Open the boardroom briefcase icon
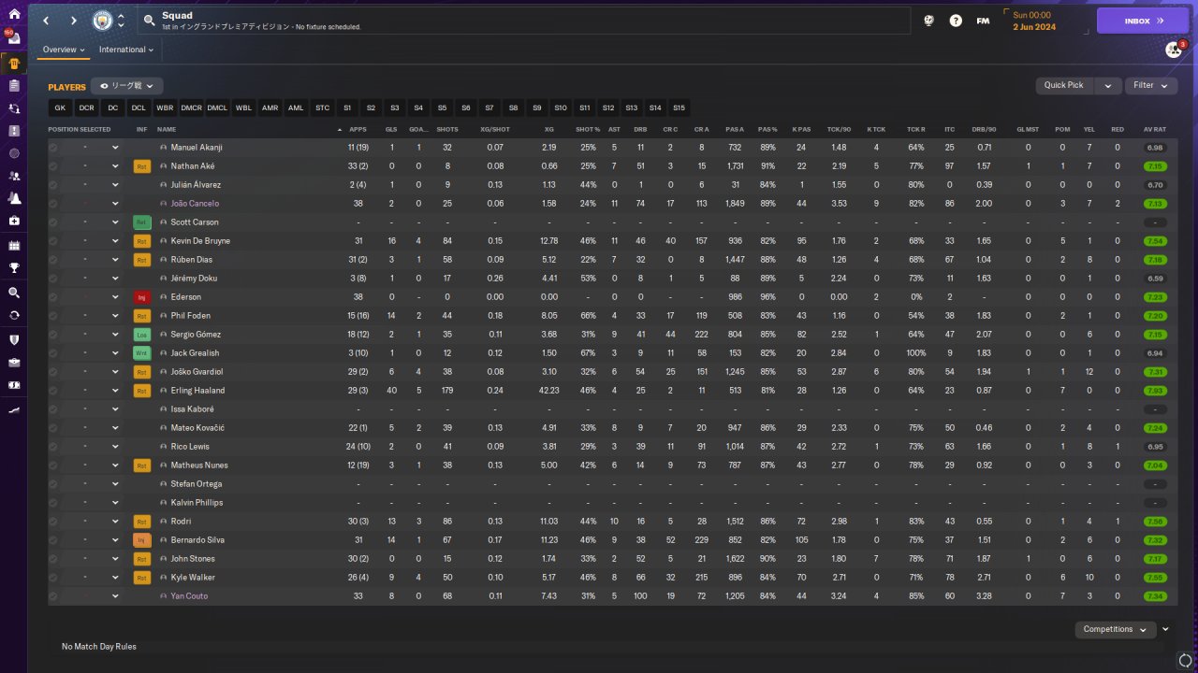Image resolution: width=1198 pixels, height=673 pixels. (x=14, y=363)
